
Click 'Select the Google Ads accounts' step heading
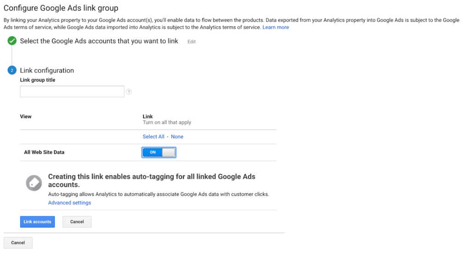(99, 41)
